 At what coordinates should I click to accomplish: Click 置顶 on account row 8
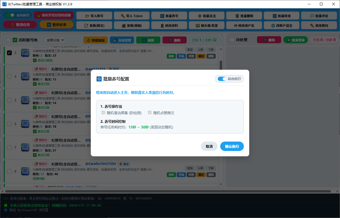click(190, 168)
